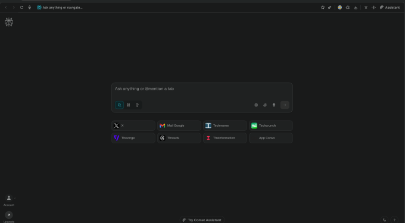The height and width of the screenshot is (223, 405).
Task: Click the icon left of downloads
Action: tap(348, 8)
